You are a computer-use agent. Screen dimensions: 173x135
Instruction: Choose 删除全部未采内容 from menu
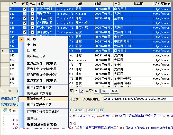click(43, 105)
